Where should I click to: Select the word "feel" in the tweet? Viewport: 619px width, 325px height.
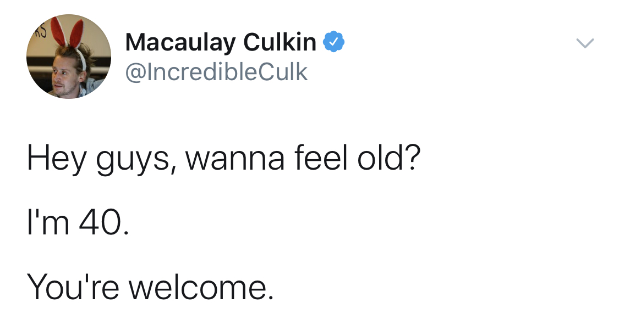(x=321, y=157)
